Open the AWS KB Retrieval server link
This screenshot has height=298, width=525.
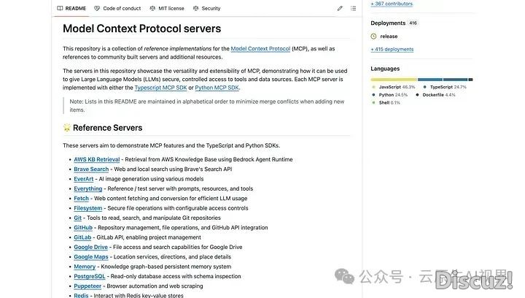pos(97,159)
